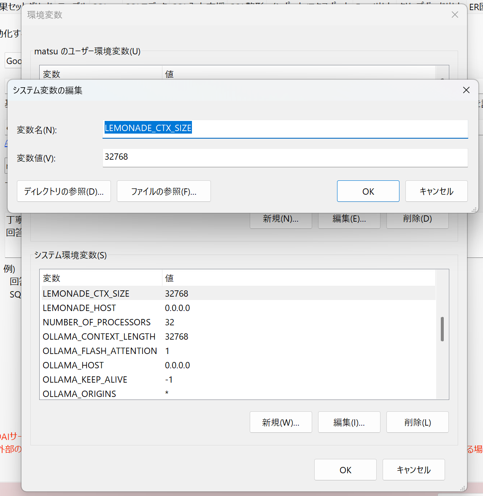This screenshot has width=483, height=496.
Task: Click the 変数値 input field
Action: click(x=285, y=157)
